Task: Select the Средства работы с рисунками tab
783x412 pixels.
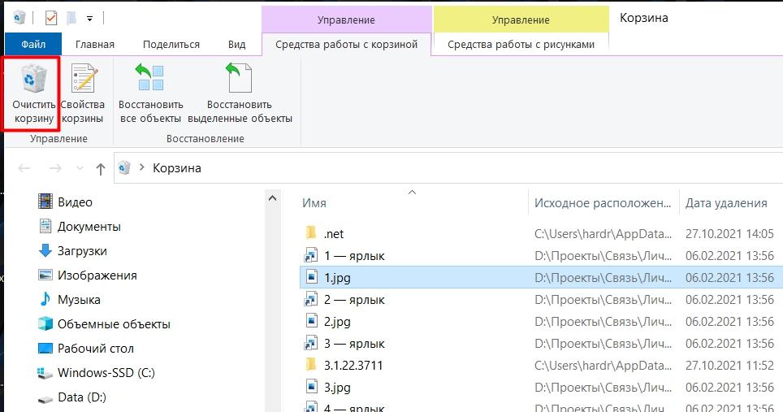Action: tap(521, 45)
